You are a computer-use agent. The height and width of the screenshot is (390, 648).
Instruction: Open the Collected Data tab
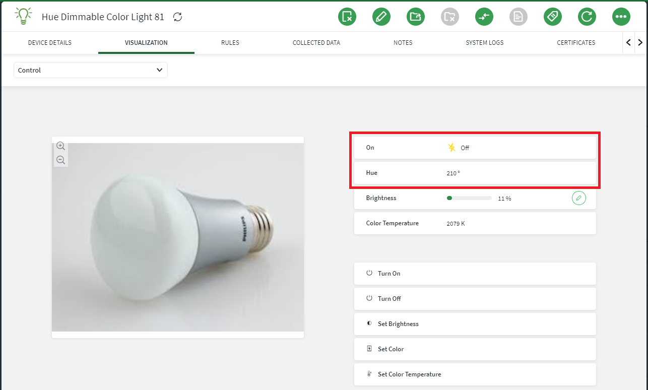[x=316, y=43]
